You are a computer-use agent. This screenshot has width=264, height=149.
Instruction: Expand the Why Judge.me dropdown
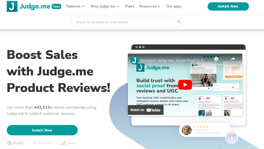(x=105, y=6)
